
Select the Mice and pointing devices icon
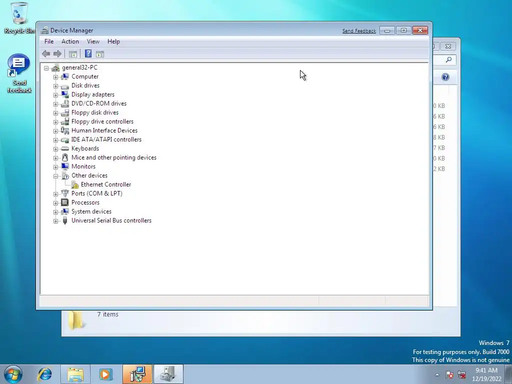click(65, 157)
